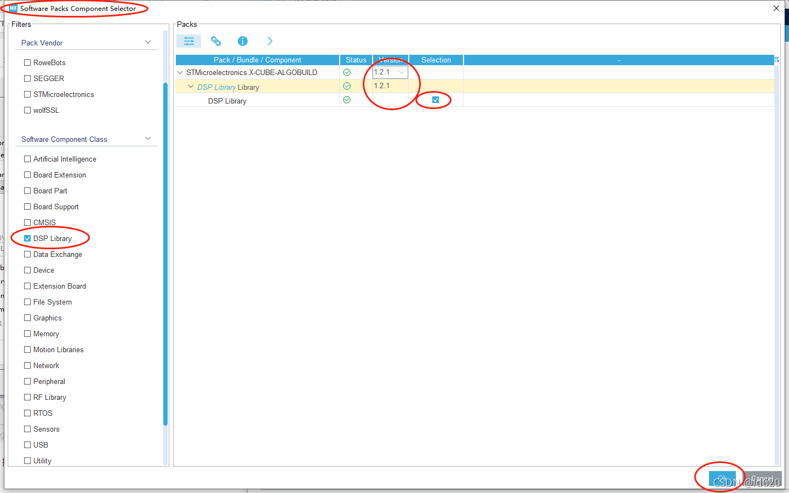Uncheck the DSP Library class filter
This screenshot has width=789, height=493.
27,238
